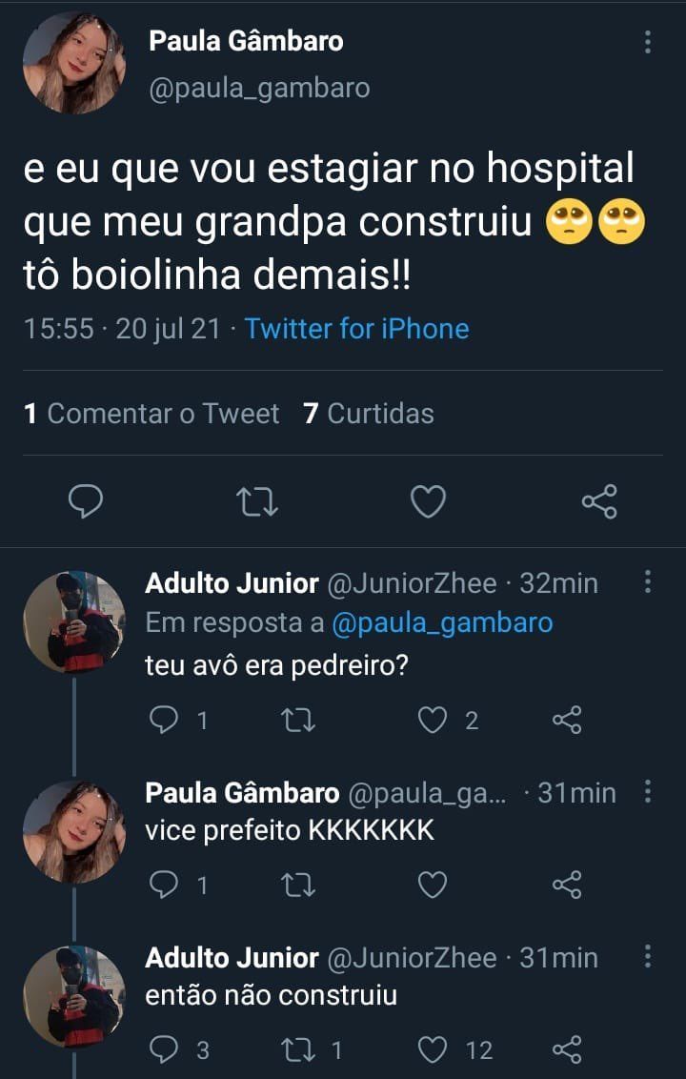Viewport: 686px width, 1079px height.
Task: Open the 'Twitter for iPhone' source link
Action: 356,329
